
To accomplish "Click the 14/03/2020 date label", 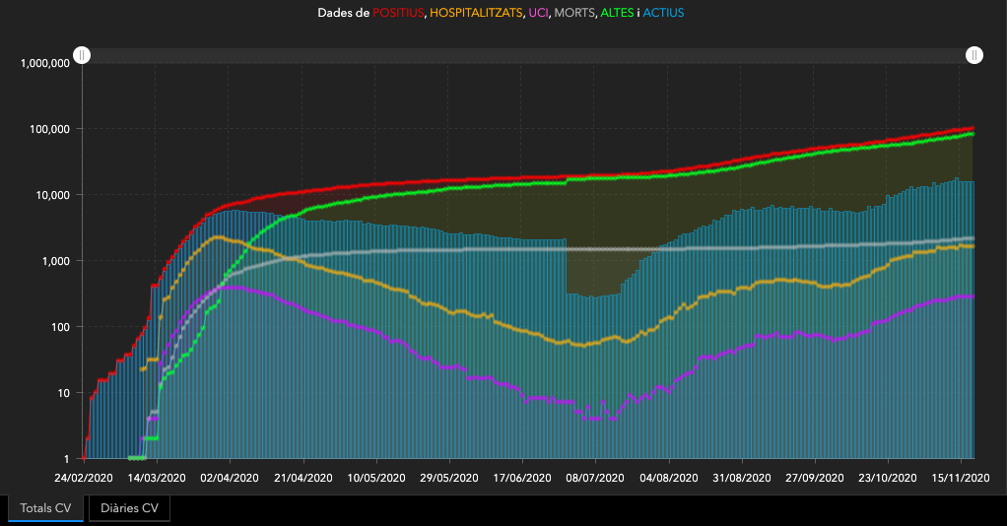I will coord(157,478).
